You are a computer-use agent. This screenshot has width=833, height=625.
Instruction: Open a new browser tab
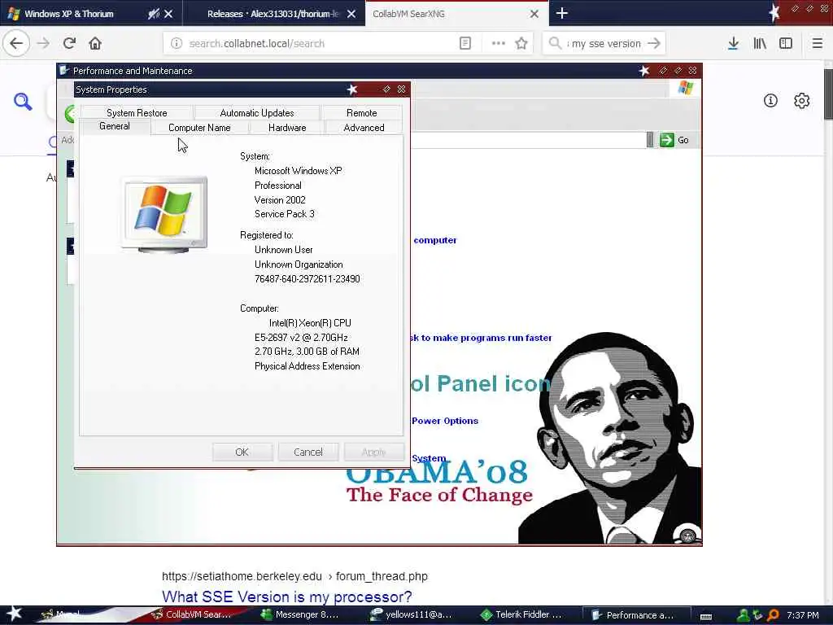click(562, 13)
